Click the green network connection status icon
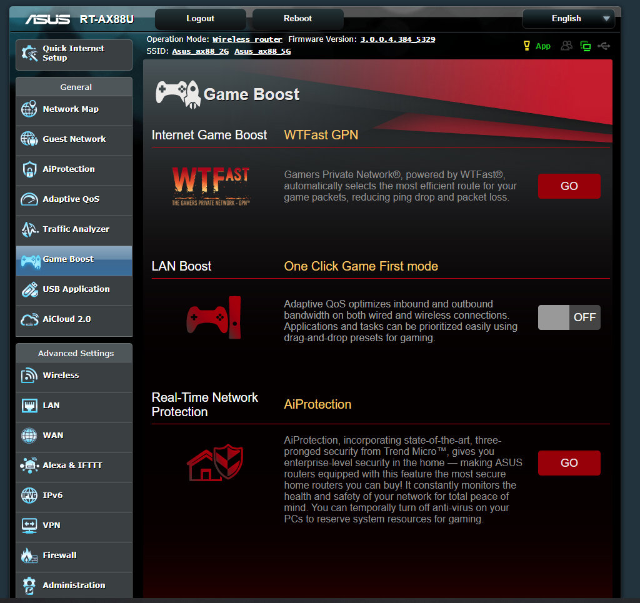Viewport: 640px width, 603px height. (x=585, y=46)
